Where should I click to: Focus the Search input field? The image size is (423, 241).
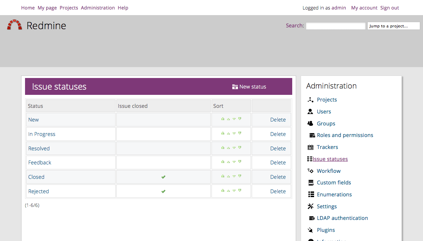pyautogui.click(x=336, y=26)
